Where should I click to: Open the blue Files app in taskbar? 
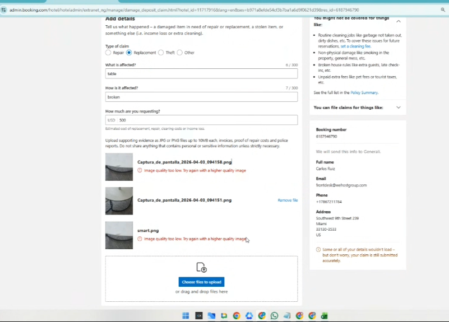click(211, 315)
